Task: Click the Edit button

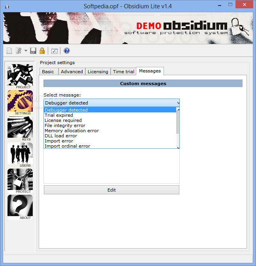Action: coord(111,190)
